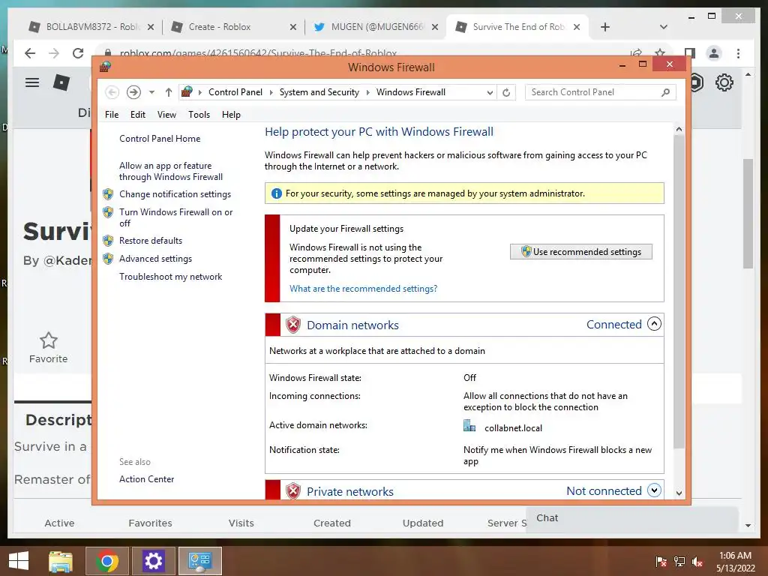Open Chrome profile icon
This screenshot has width=768, height=576.
pyautogui.click(x=714, y=53)
